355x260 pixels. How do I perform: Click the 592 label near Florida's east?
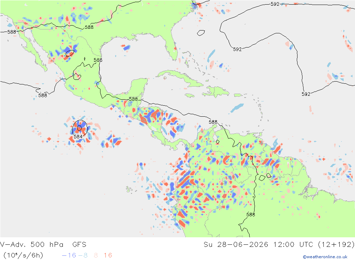coord(237,49)
